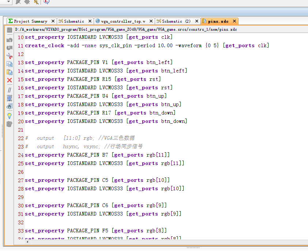308x251 pixels.
Task: Click the Cut scissors icon
Action: (x=10, y=56)
